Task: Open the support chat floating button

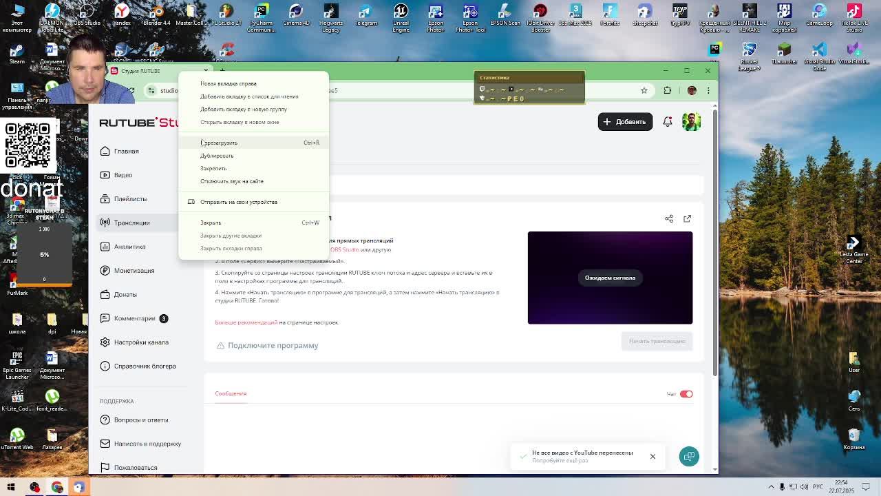Action: [x=689, y=456]
